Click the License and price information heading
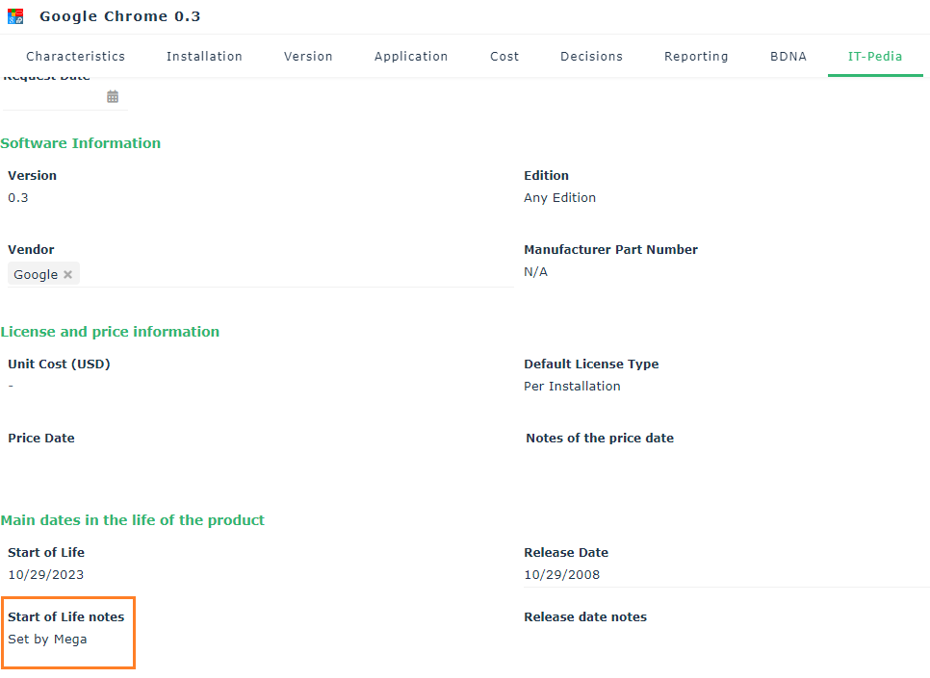 pos(110,332)
